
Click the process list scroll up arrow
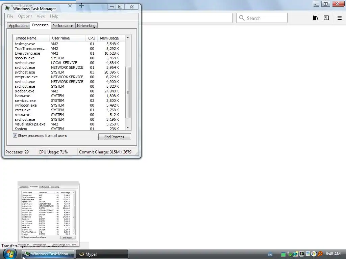(128, 38)
